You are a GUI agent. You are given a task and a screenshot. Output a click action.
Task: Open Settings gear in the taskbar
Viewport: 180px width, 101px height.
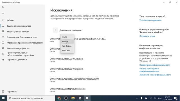click(80, 98)
